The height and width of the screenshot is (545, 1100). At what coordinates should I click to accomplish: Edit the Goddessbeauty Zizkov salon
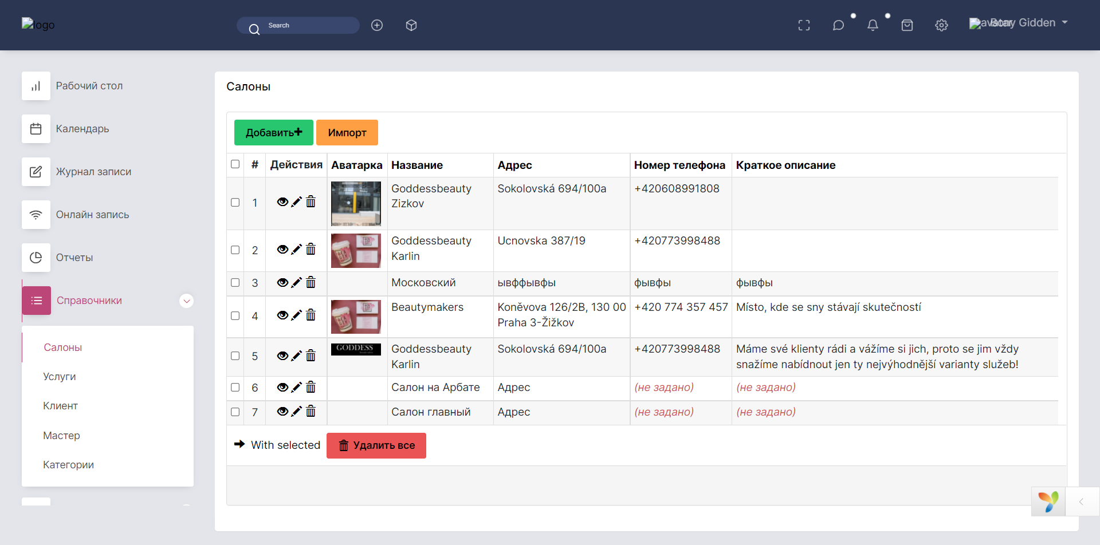click(296, 202)
